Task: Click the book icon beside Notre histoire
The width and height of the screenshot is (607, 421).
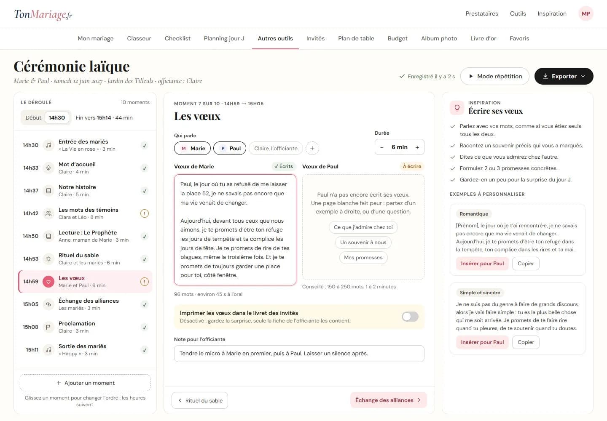Action: (x=48, y=191)
